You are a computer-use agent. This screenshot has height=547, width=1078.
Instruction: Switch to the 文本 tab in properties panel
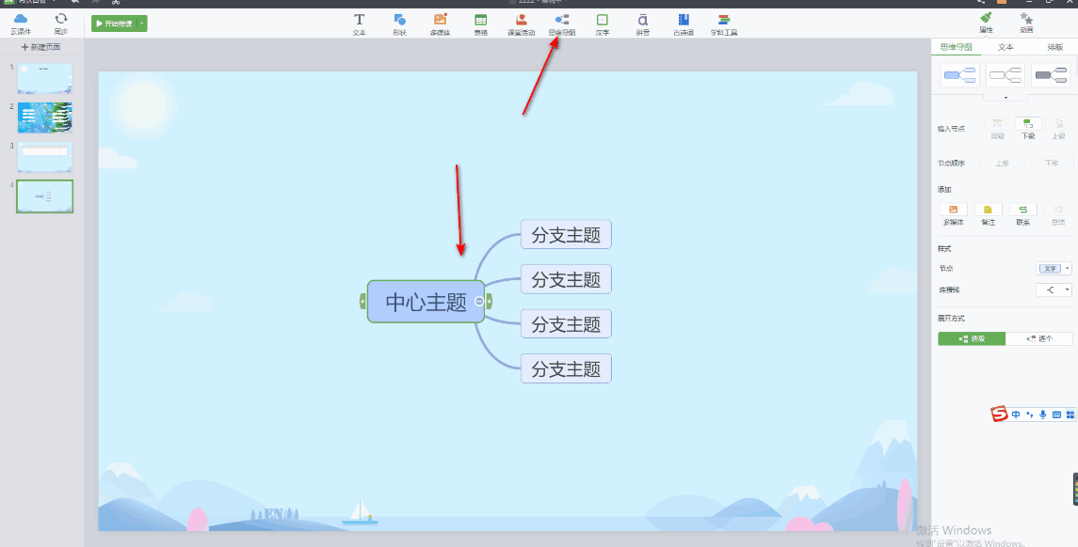1006,47
